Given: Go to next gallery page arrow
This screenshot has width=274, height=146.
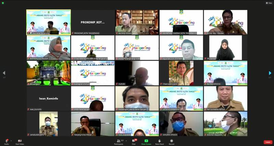Looking at the screenshot, I should 270,73.
